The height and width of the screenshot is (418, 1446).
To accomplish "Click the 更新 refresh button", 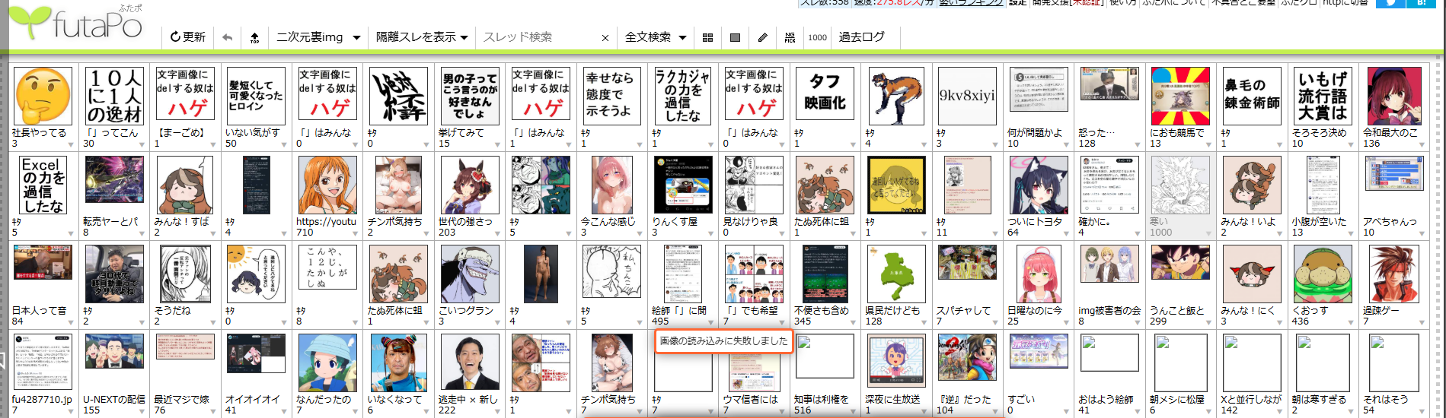I will point(187,37).
